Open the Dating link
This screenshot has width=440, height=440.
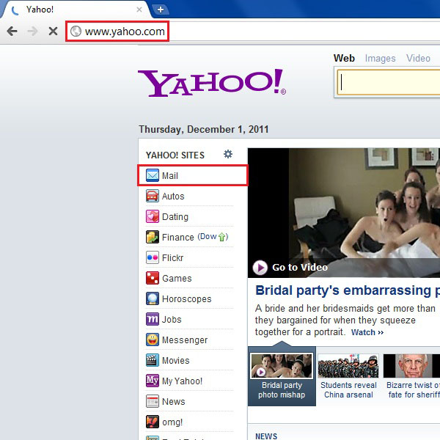[x=175, y=217]
